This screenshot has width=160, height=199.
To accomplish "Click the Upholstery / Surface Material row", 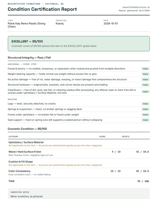I will 78,144.
